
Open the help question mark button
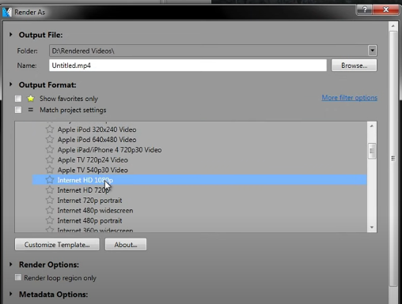click(364, 9)
